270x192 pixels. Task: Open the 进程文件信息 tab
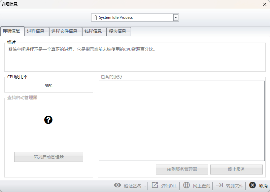tap(66, 31)
